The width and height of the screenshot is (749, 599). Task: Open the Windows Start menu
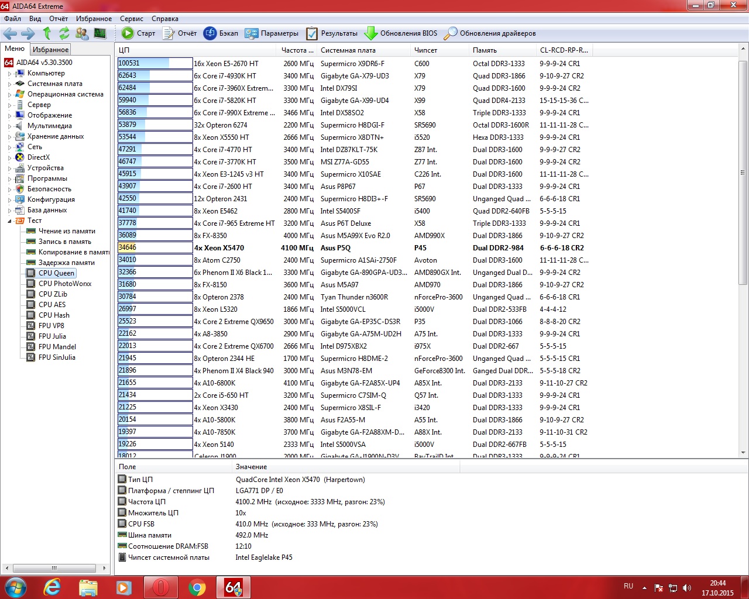tap(15, 587)
